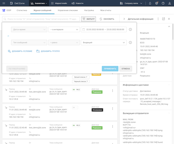174x144 pixels.
Task: Open the 'равно' operator dropdown
Action: tap(64, 43)
